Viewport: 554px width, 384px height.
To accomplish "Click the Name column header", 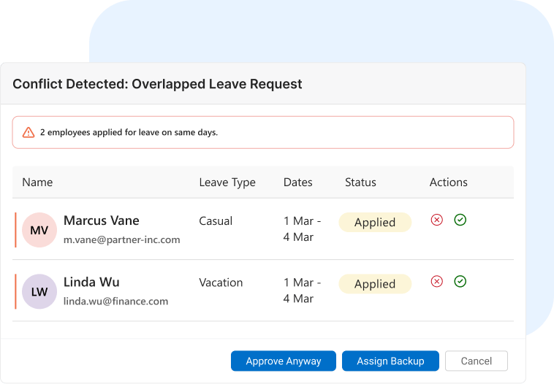I will point(37,183).
